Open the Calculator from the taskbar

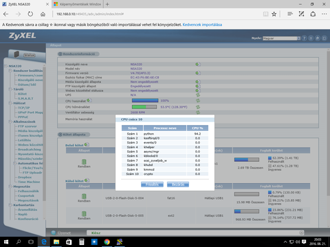[x=82, y=242]
